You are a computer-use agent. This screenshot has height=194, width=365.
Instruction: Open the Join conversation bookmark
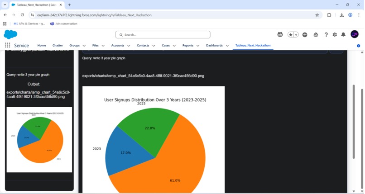point(64,24)
